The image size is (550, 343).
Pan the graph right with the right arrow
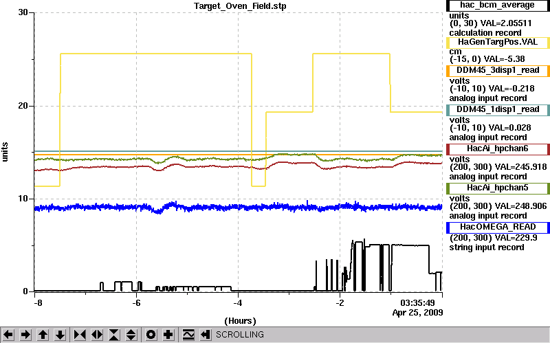pos(25,335)
